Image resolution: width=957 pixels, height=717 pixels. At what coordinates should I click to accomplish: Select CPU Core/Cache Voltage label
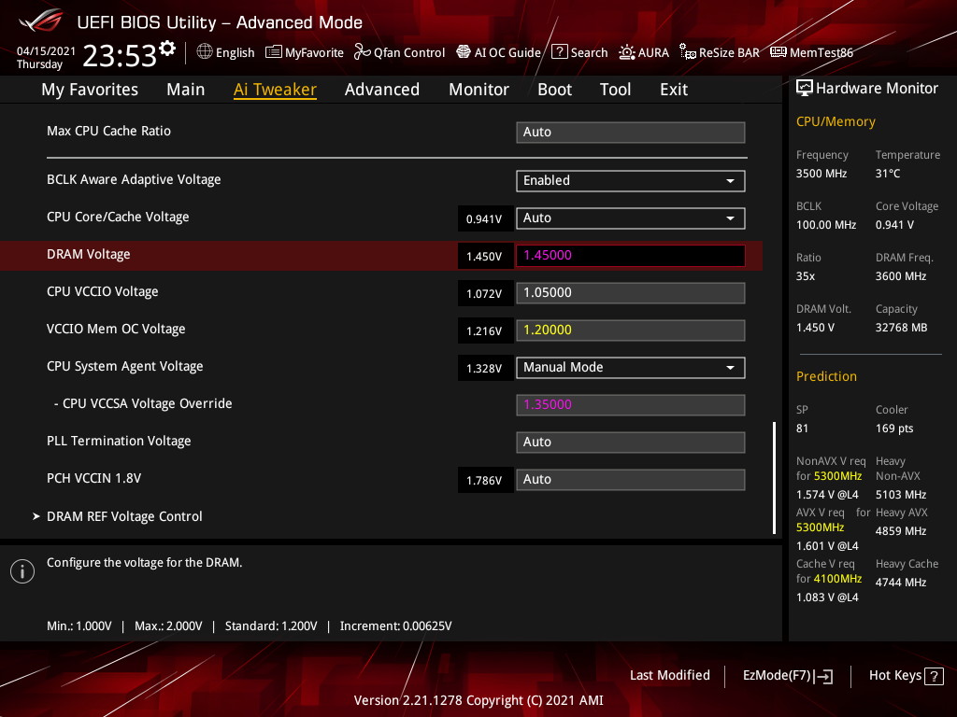[118, 217]
